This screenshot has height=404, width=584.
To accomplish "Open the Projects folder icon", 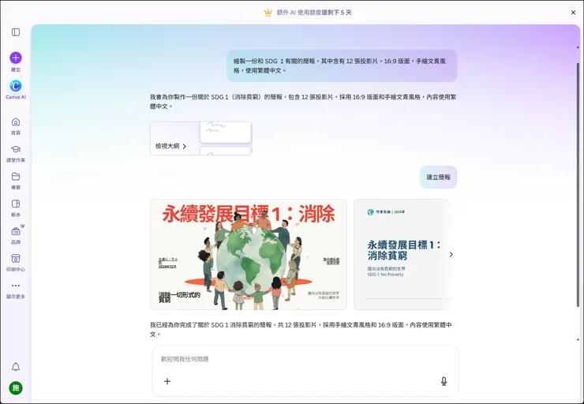I will 16,177.
